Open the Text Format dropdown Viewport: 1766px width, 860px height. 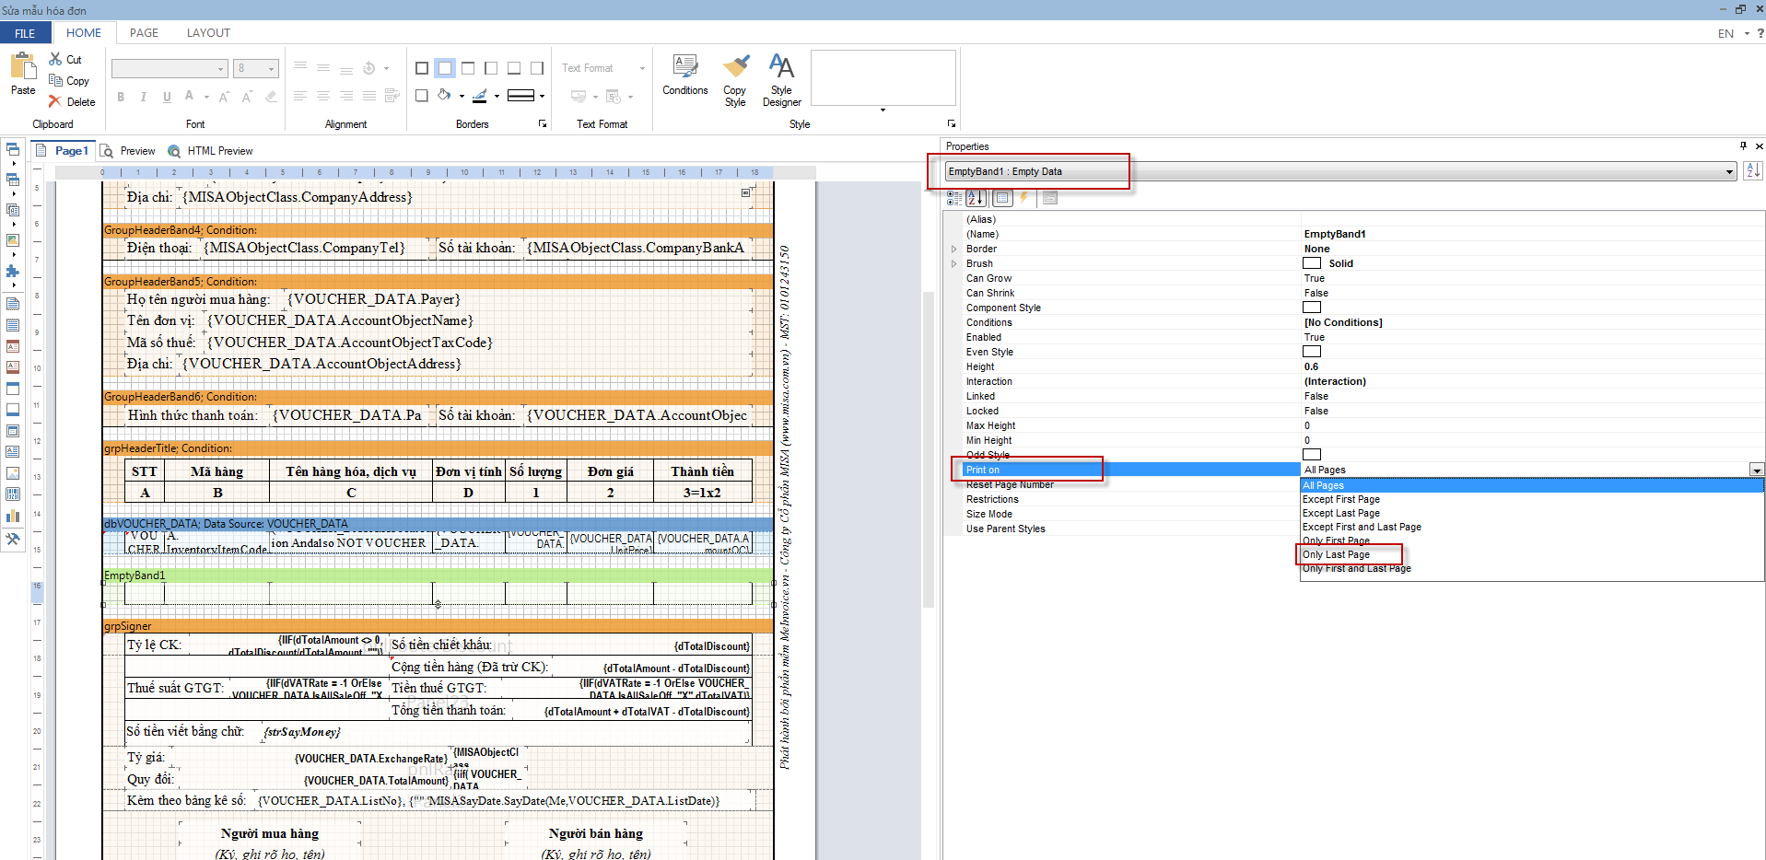[x=603, y=68]
